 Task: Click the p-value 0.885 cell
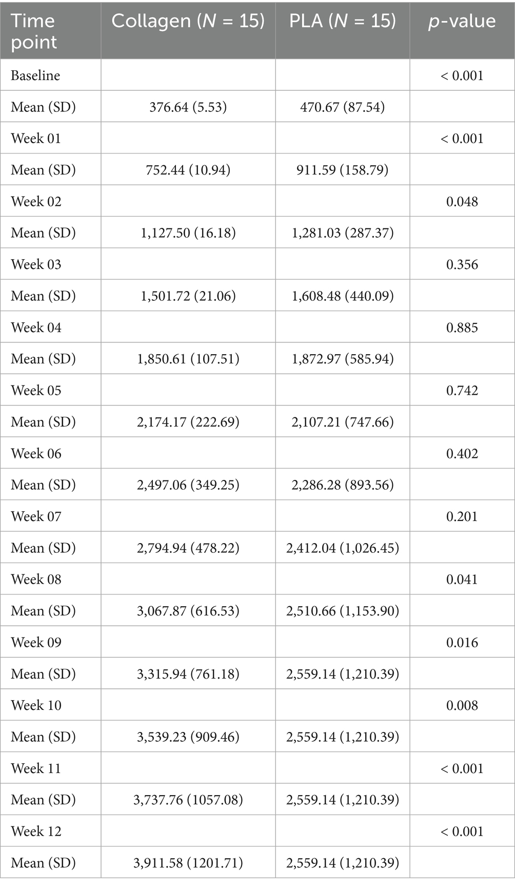click(462, 327)
